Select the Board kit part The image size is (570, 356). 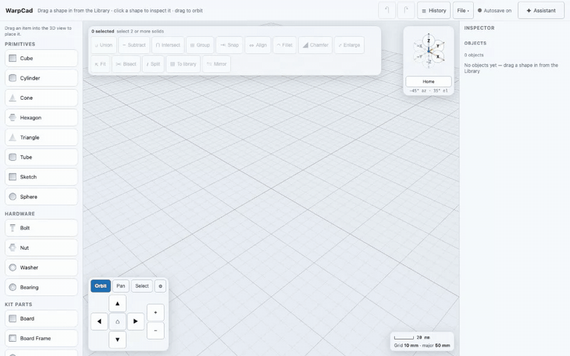click(41, 318)
